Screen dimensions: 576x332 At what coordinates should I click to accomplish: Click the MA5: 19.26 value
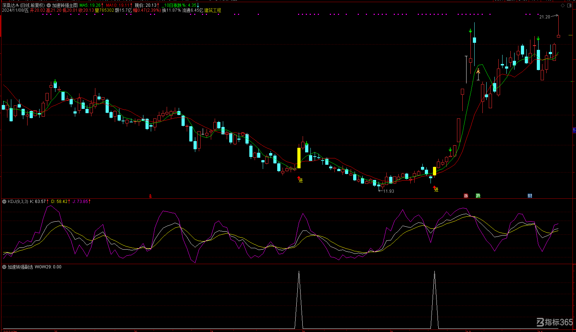[x=90, y=5]
